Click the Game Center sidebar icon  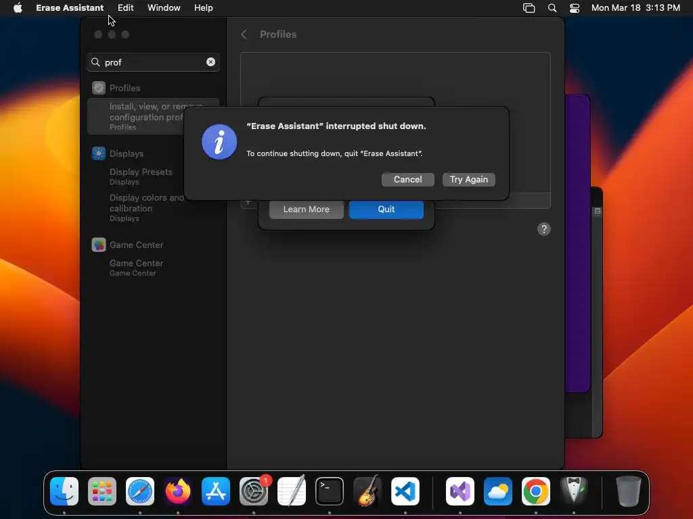(x=99, y=245)
